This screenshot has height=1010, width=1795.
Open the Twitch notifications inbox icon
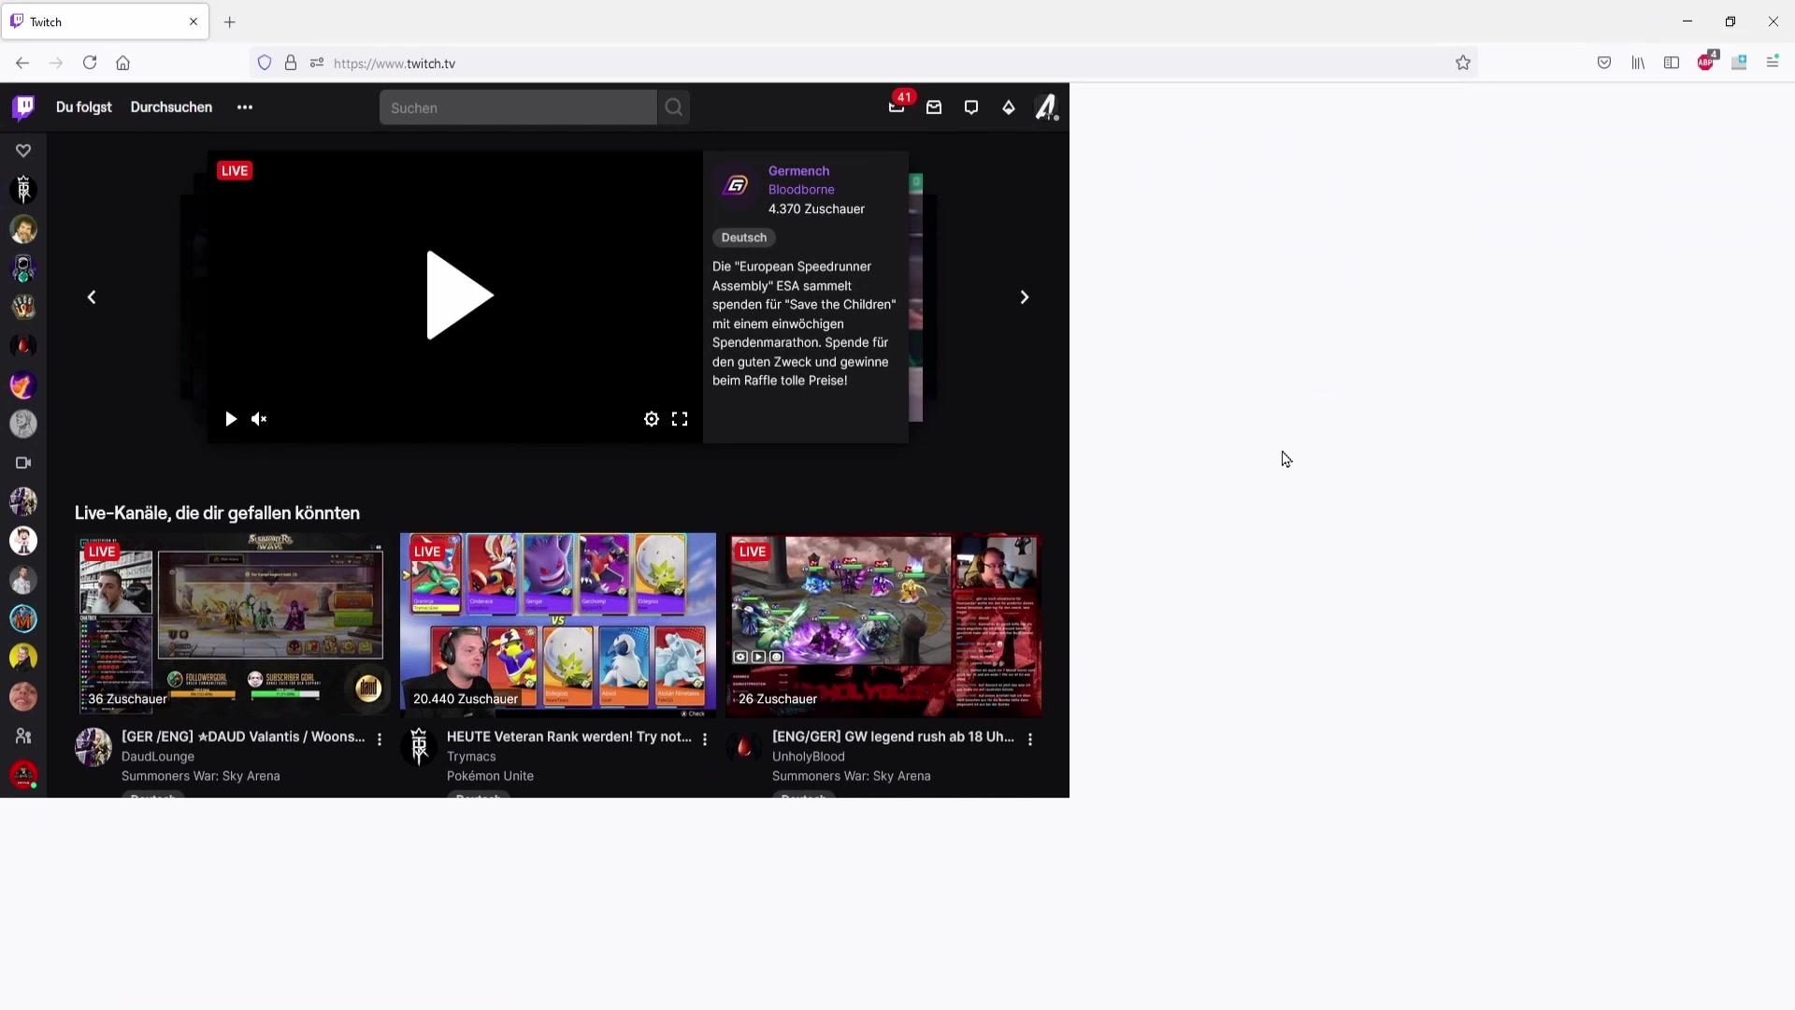[934, 108]
